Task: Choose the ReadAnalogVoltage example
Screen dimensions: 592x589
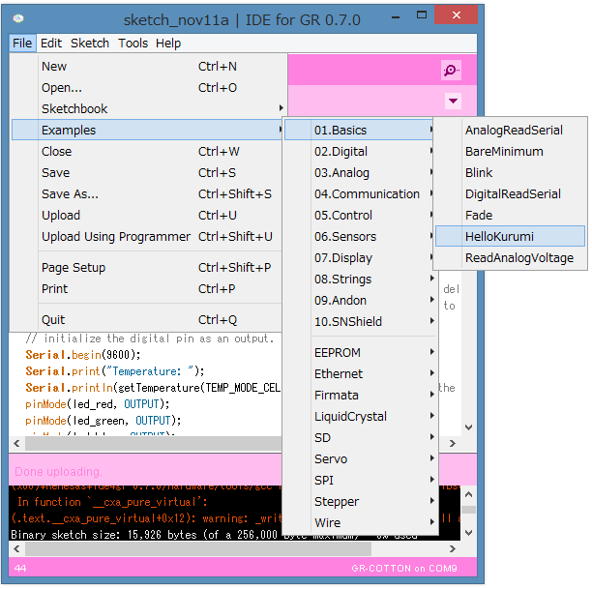Action: pyautogui.click(x=519, y=257)
